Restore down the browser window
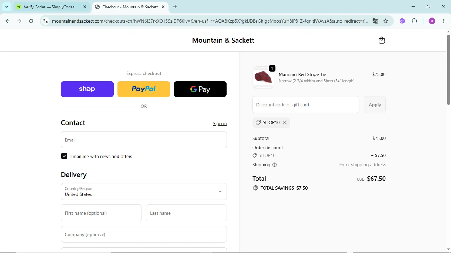The height and width of the screenshot is (253, 451). point(428,7)
